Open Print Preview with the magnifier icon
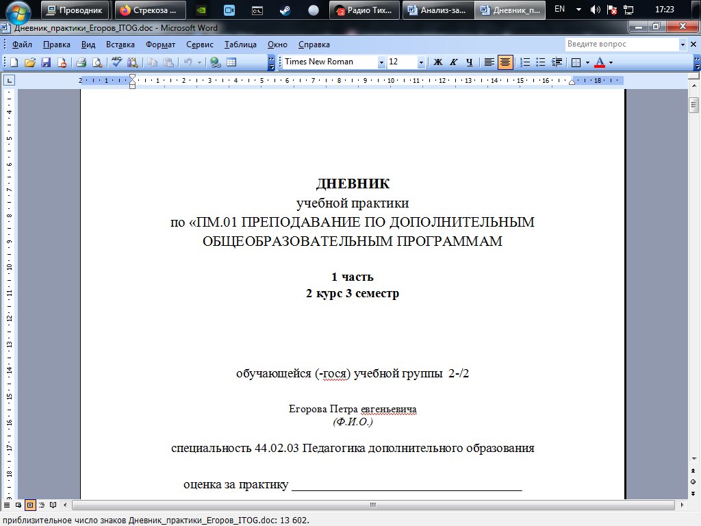The width and height of the screenshot is (701, 526). 97,62
